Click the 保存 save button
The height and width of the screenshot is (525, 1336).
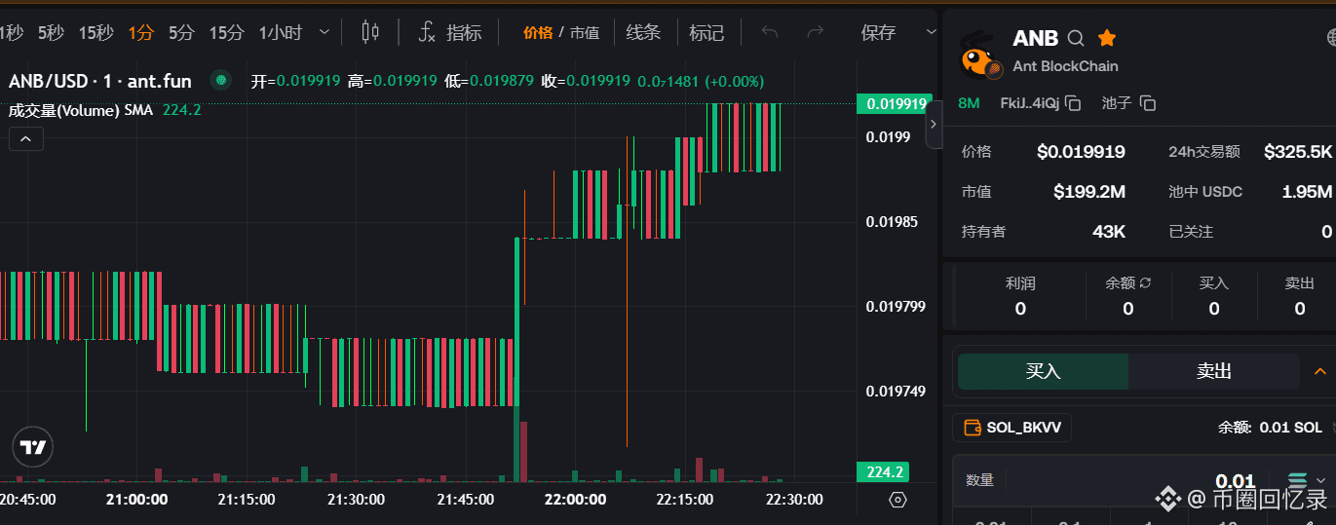coord(878,32)
